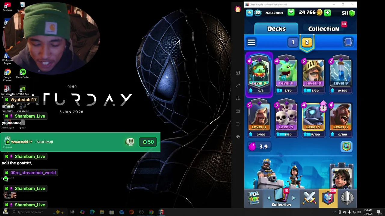Go to next tab with right arrow
Viewport: 385px width, 216px height.
pos(294,198)
